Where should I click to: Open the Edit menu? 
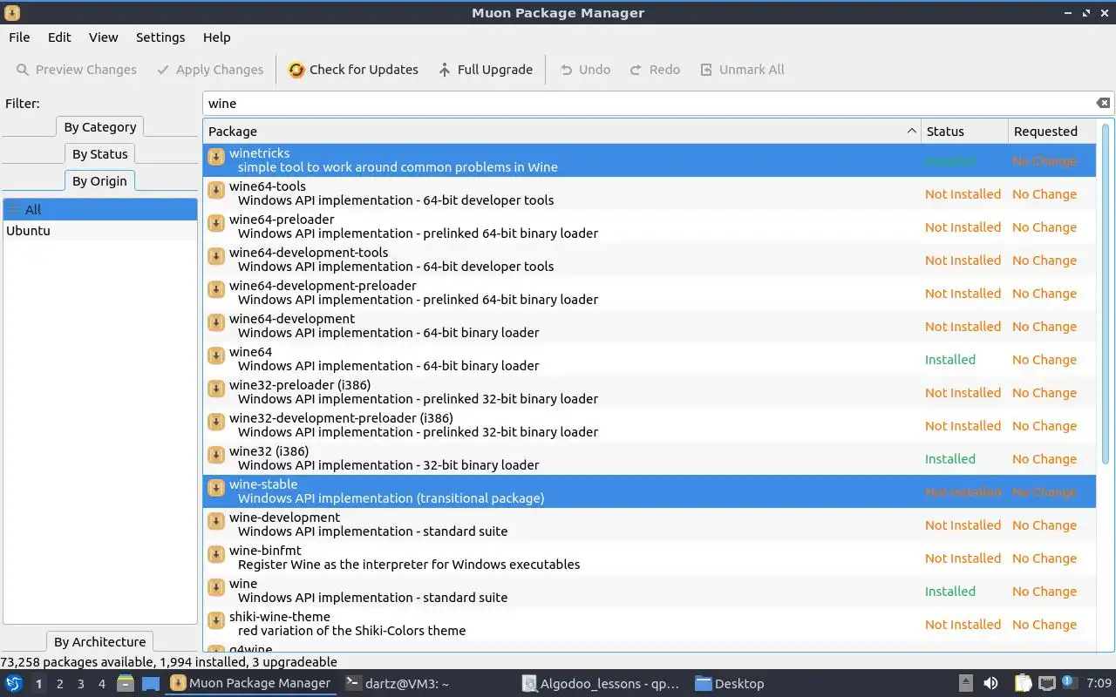tap(59, 37)
